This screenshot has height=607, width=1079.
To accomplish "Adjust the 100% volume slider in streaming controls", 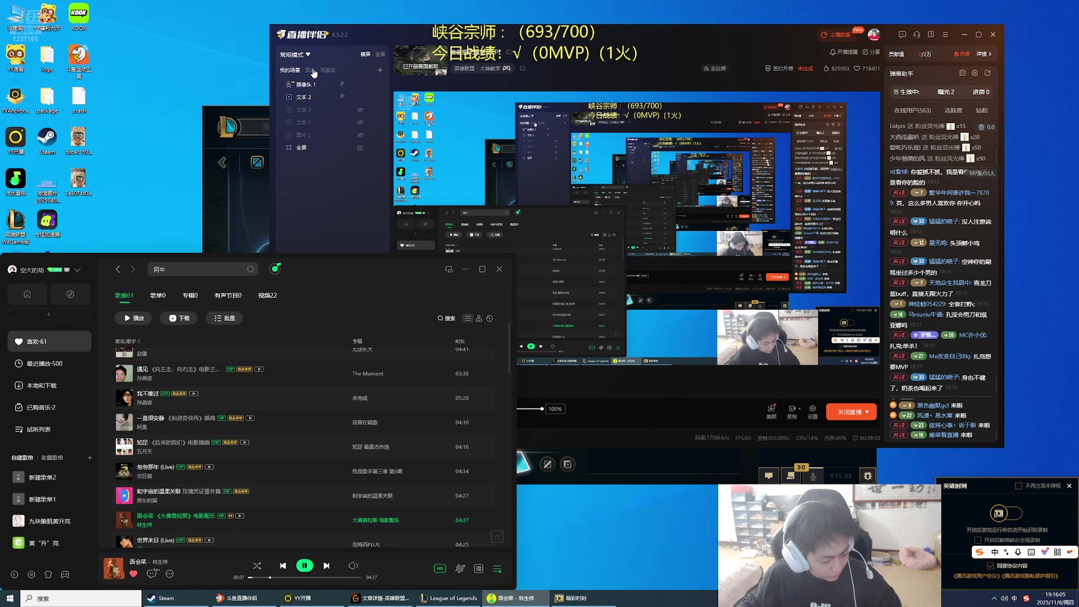I will (x=543, y=409).
